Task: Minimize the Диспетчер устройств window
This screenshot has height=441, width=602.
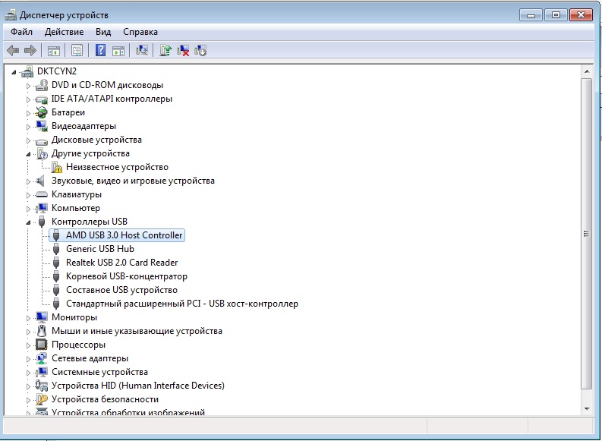Action: [531, 15]
